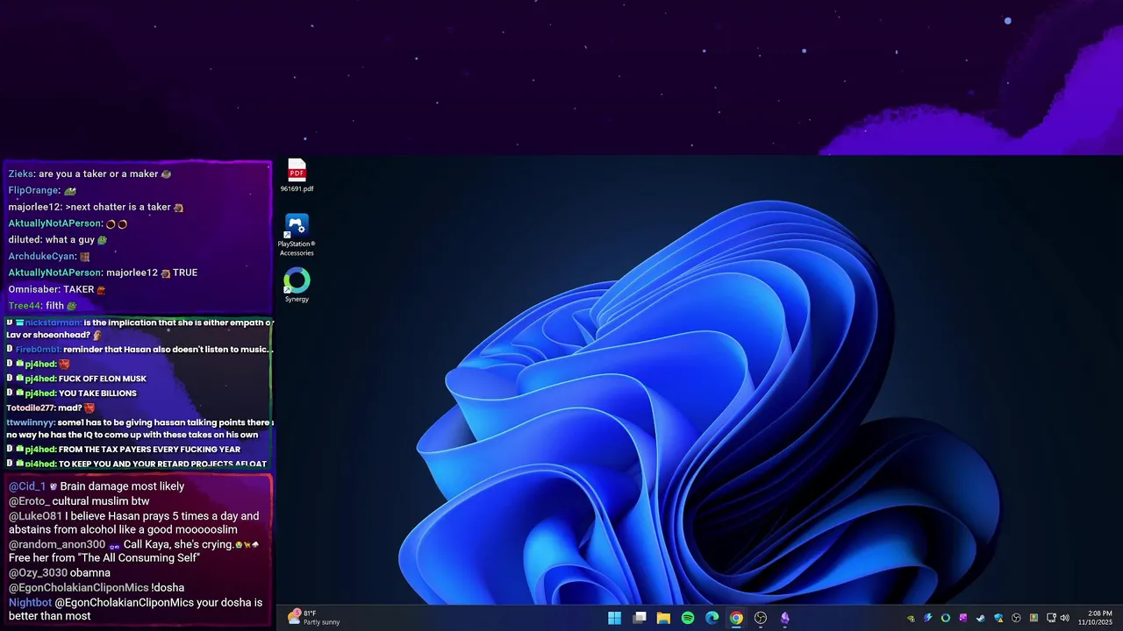Click the @random_anon300 mention in bottom chat
Viewport: 1123px width, 631px height.
point(57,544)
